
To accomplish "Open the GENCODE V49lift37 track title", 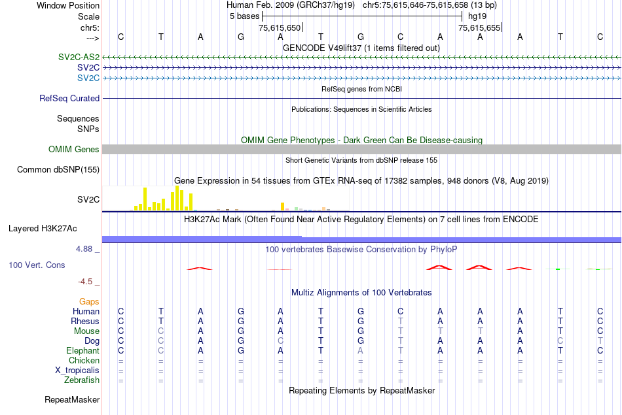I will pyautogui.click(x=361, y=48).
